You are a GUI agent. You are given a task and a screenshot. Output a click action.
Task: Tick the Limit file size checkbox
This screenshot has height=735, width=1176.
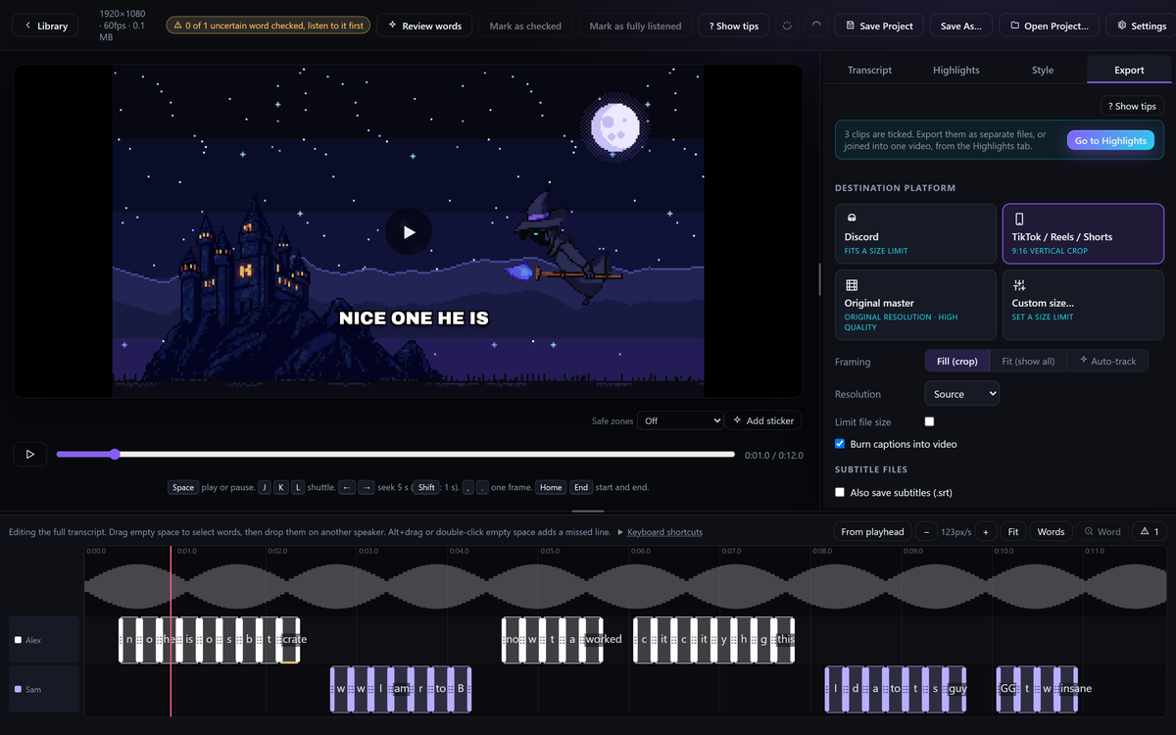(x=929, y=421)
